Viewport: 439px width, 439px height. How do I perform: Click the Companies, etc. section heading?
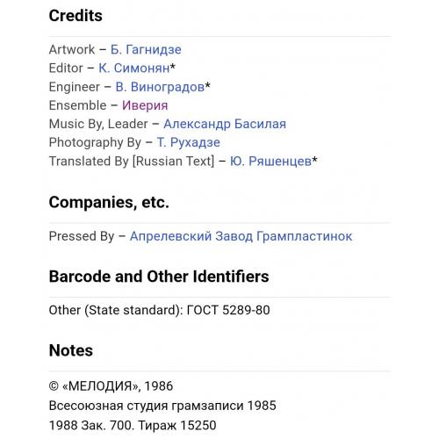109,202
